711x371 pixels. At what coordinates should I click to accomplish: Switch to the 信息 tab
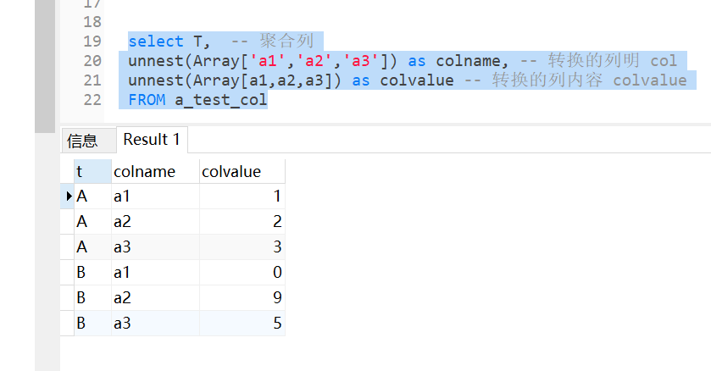tap(82, 141)
